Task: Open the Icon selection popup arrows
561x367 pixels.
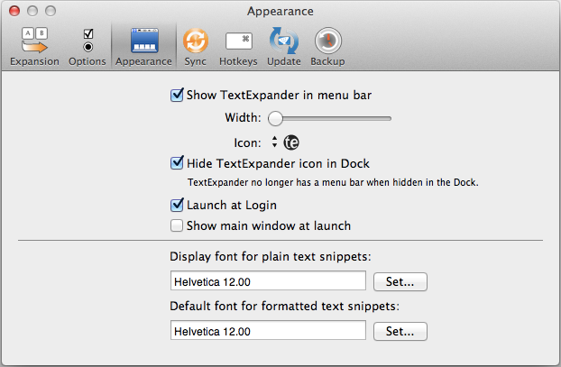Action: tap(274, 142)
